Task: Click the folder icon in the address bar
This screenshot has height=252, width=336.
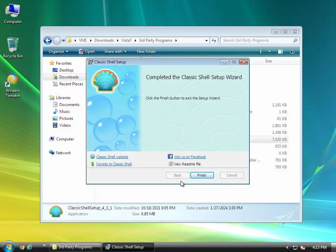Action: (69, 40)
